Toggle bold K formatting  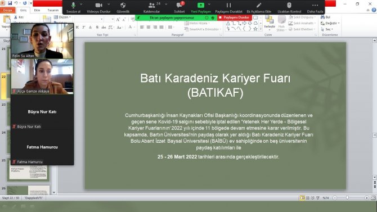coord(77,28)
